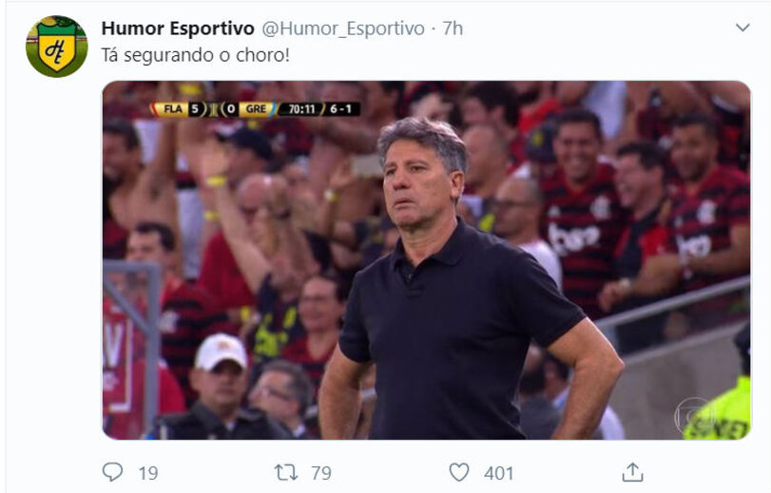Viewport: 771px width, 493px height.
Task: Click the reply speech bubble icon
Action: coord(112,472)
